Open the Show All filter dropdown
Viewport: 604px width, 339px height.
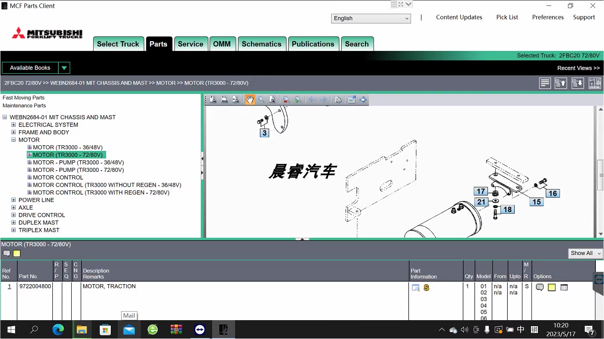(x=586, y=253)
